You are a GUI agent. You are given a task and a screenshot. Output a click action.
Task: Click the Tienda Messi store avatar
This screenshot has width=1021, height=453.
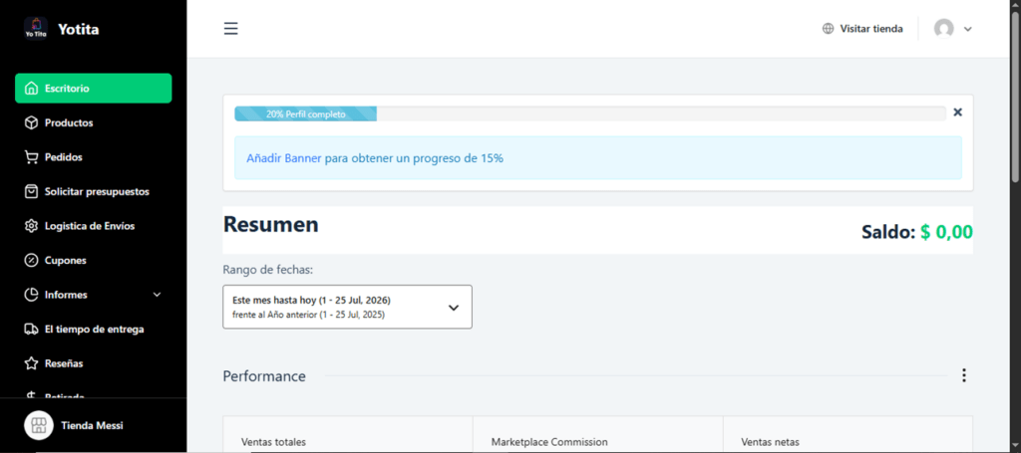click(x=39, y=426)
